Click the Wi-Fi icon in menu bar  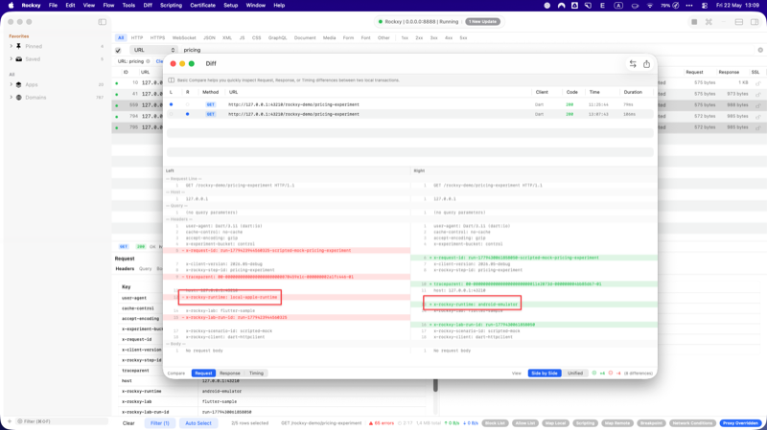pyautogui.click(x=650, y=6)
